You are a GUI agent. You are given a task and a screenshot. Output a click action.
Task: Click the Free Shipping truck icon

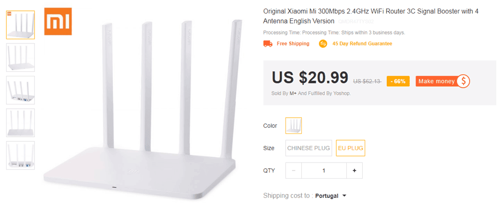coord(267,44)
